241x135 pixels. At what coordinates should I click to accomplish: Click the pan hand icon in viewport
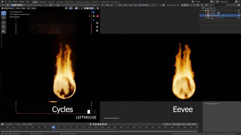pos(97,27)
